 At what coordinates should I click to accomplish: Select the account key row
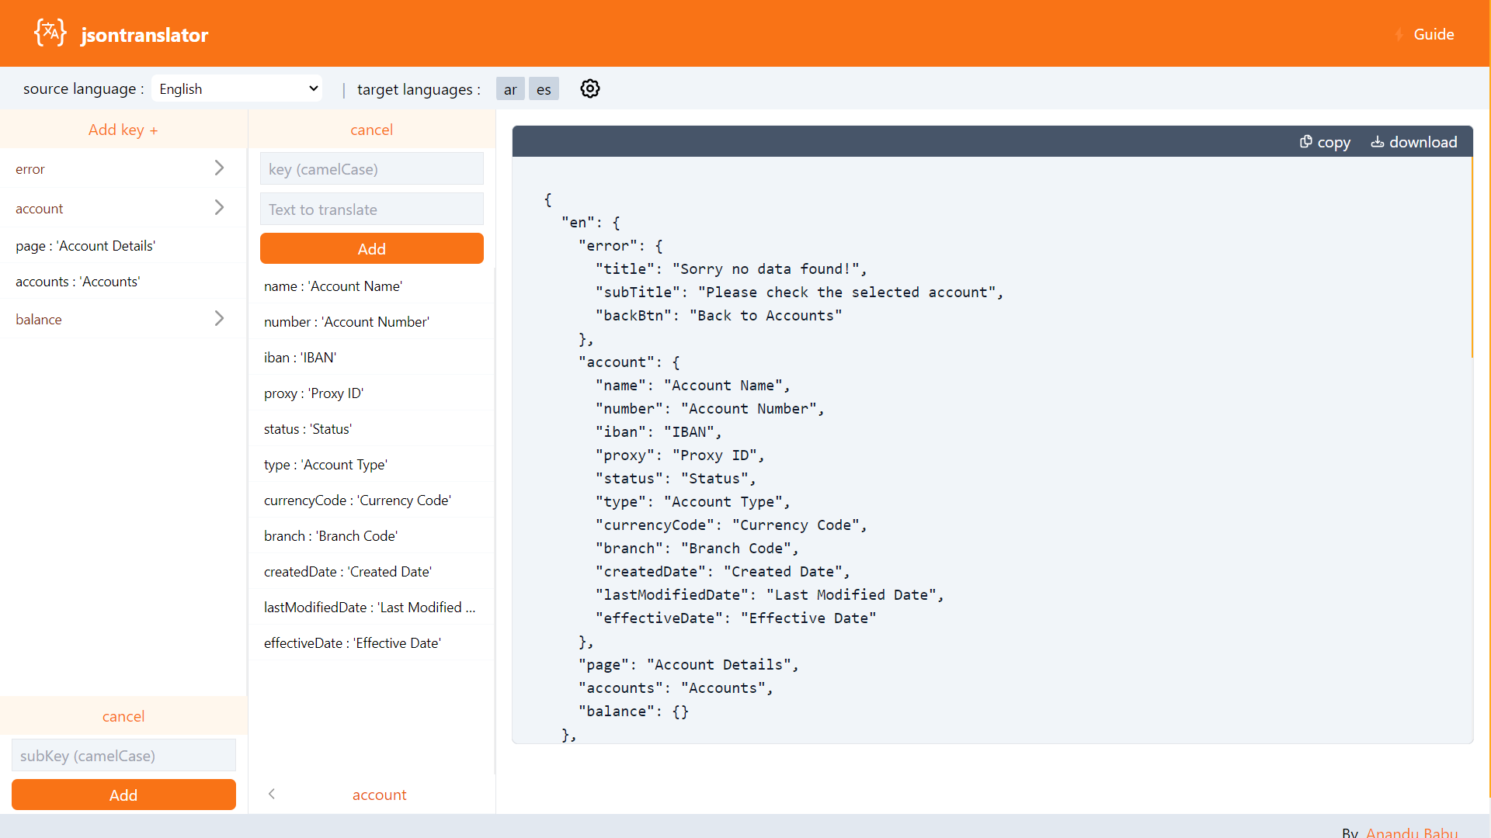click(x=123, y=208)
